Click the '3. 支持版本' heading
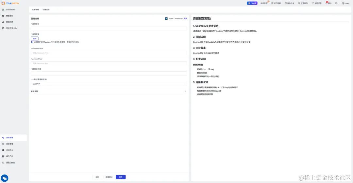The image size is (353, 183). click(199, 48)
